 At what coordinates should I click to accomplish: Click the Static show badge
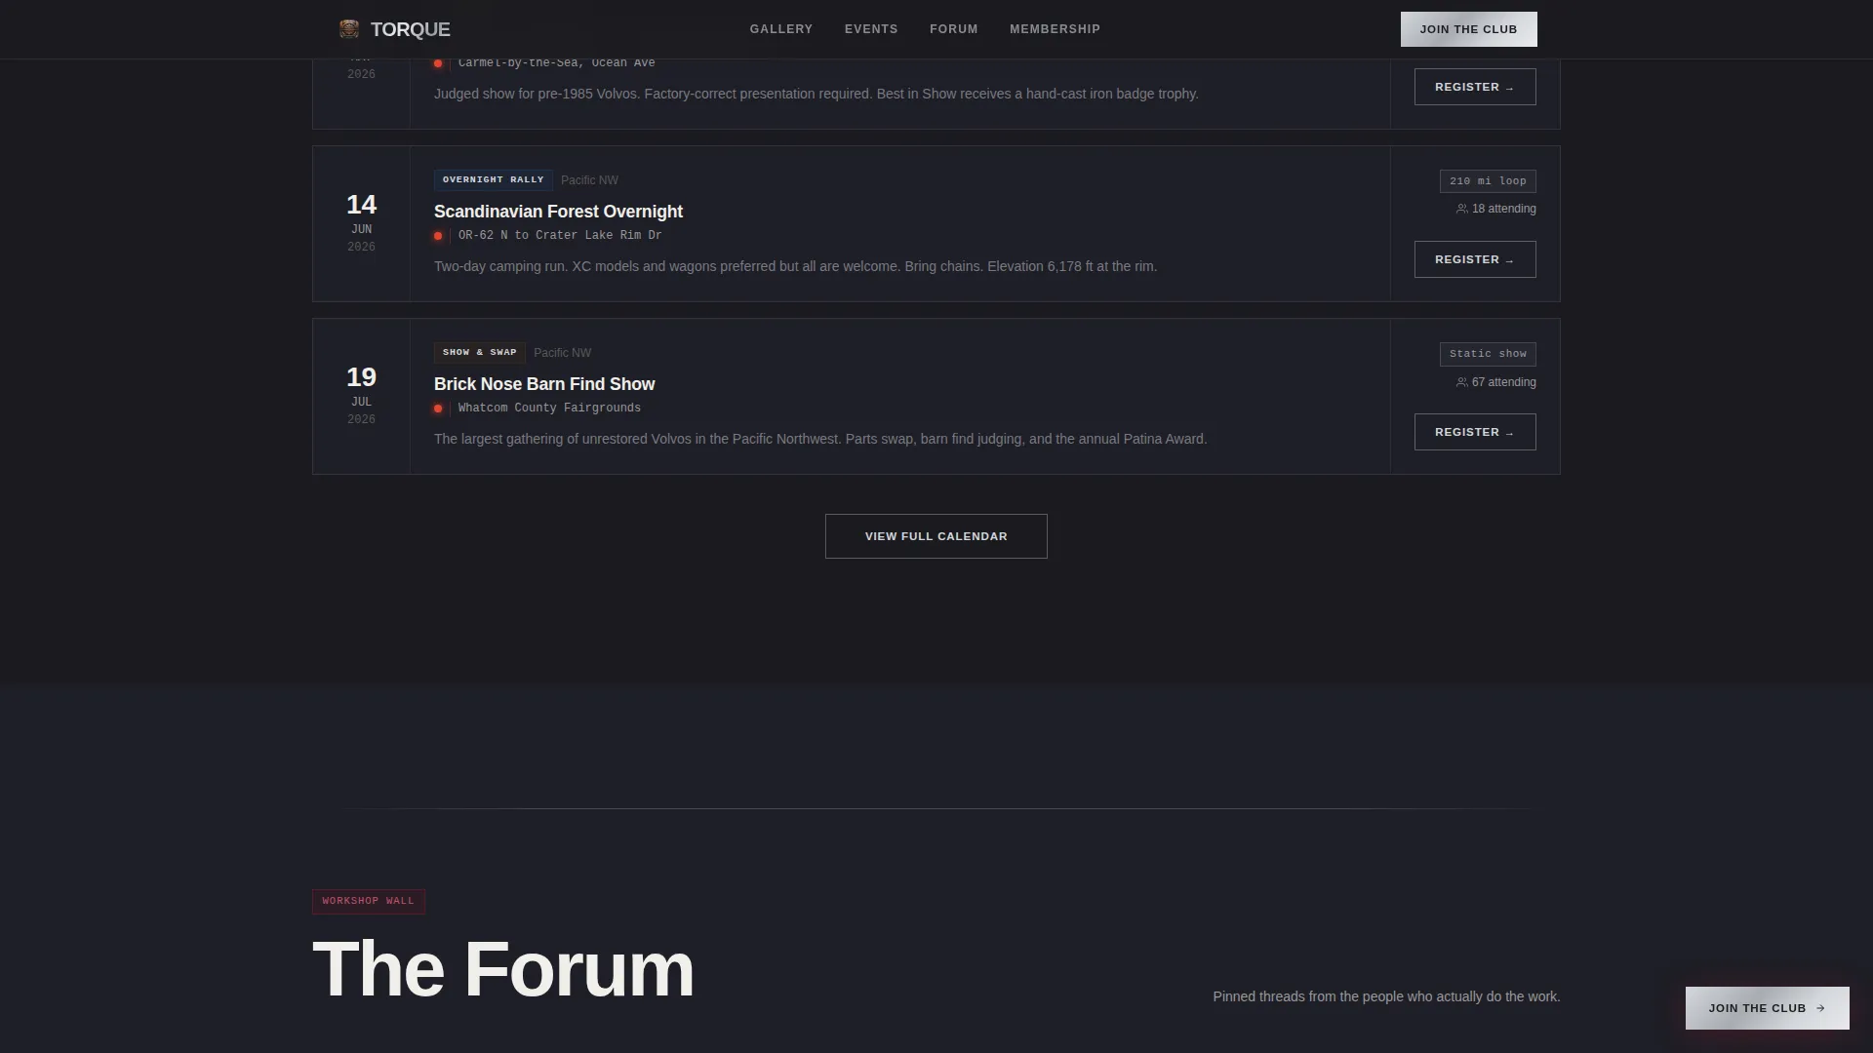[x=1488, y=354]
